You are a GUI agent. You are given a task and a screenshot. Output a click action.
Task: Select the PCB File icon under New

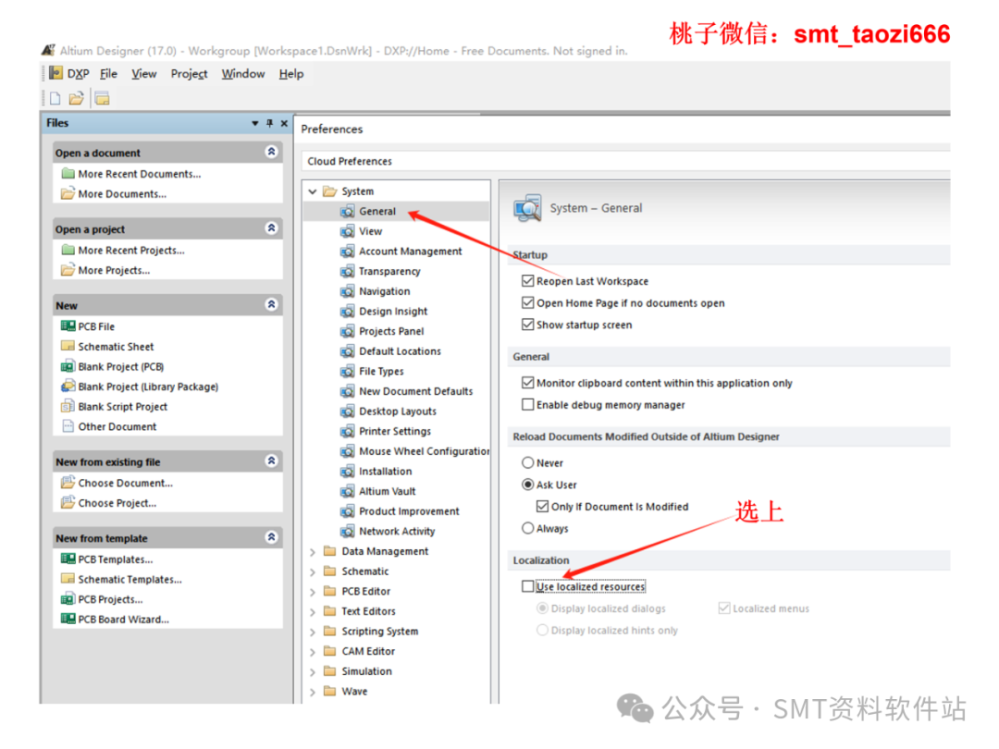tap(67, 325)
